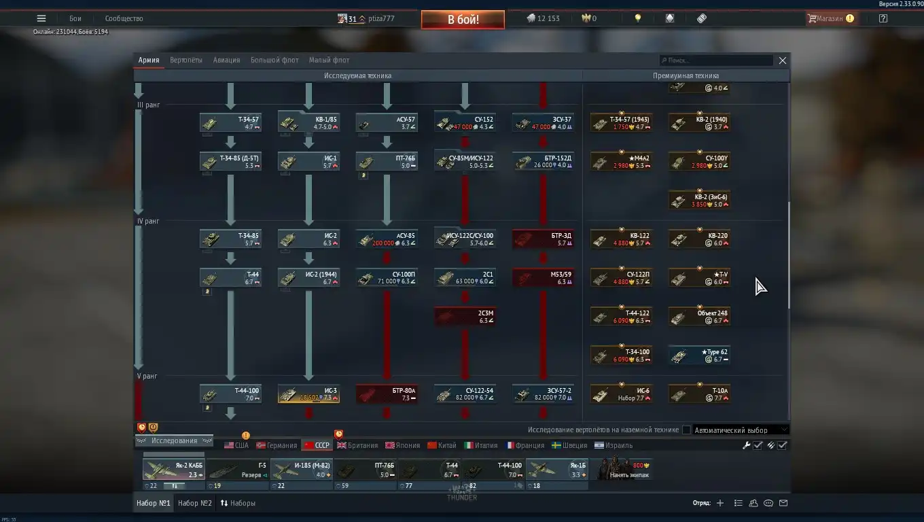The height and width of the screenshot is (522, 924).
Task: Select the АСУ-57 vehicle
Action: coord(387,123)
